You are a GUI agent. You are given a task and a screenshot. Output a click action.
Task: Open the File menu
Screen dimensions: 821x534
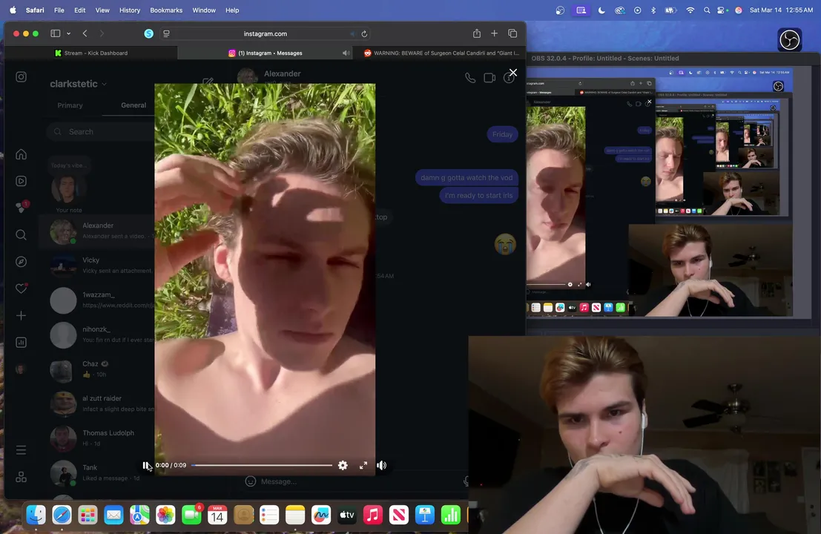coord(59,10)
